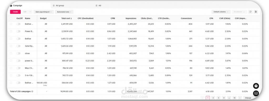Screen dimensions: 269x101
Task: Open the Edit dropdown
Action: 27,12
